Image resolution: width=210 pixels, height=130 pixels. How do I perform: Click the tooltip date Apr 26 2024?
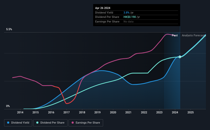(x=103, y=8)
